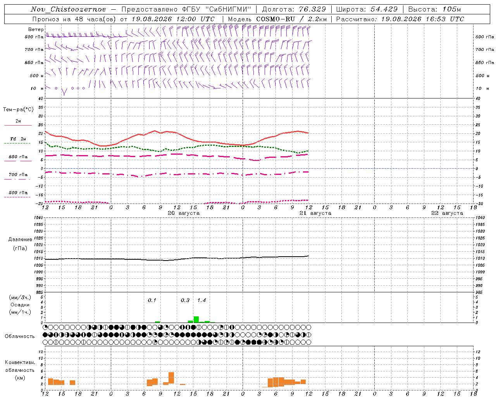This screenshot has height=397, width=496.
Task: Click the Осадки precipitation panel label
Action: tap(20, 305)
